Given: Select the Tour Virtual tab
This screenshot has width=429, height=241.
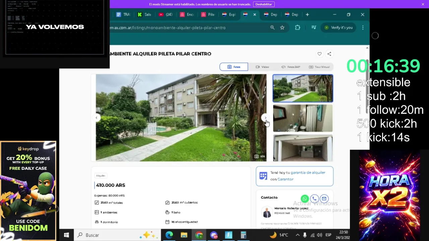Looking at the screenshot, I should [x=319, y=67].
